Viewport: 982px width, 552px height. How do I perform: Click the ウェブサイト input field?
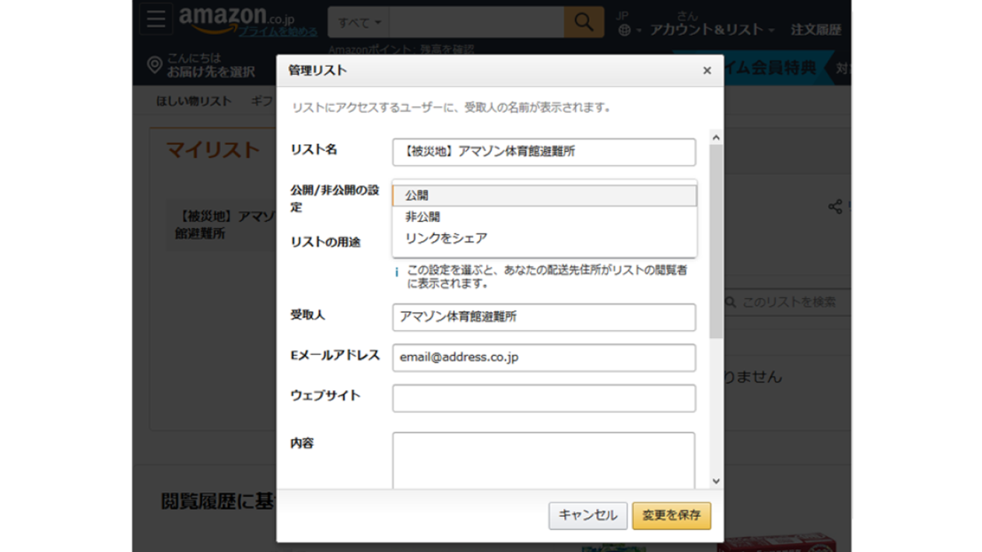[x=545, y=398]
